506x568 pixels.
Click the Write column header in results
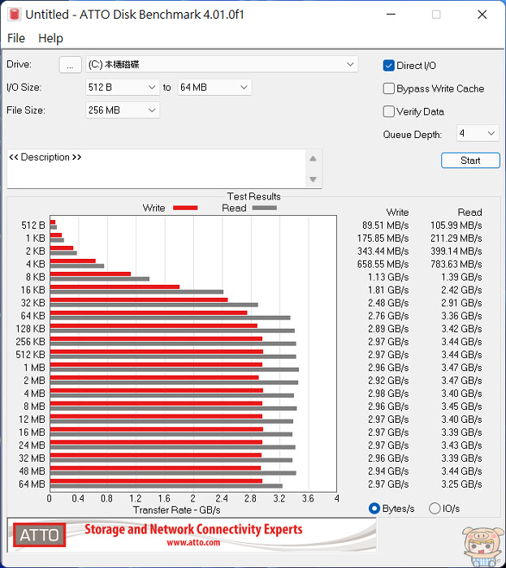click(398, 213)
